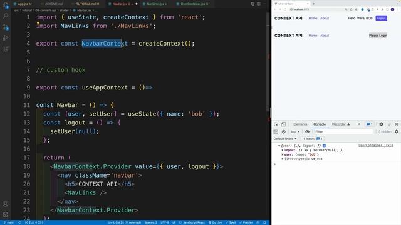This screenshot has height=225, width=401.
Task: Click Go Live in the status bar
Action: tap(215, 222)
